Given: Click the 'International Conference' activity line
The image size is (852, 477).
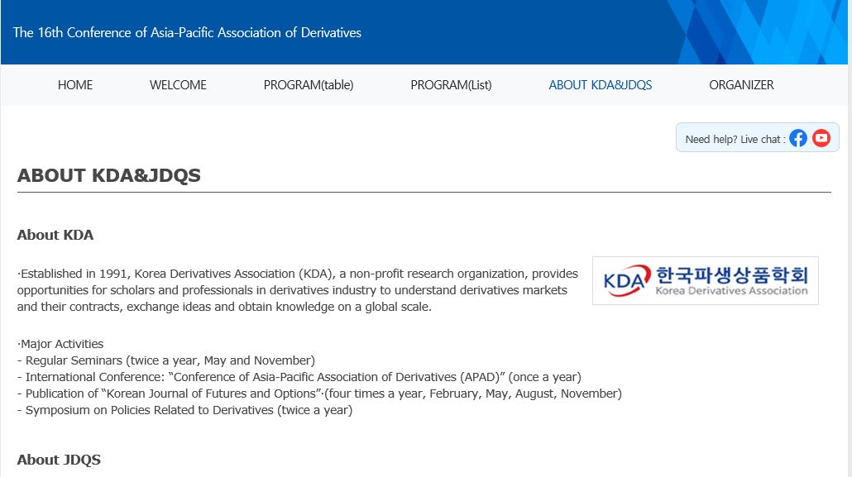Looking at the screenshot, I should [x=299, y=377].
